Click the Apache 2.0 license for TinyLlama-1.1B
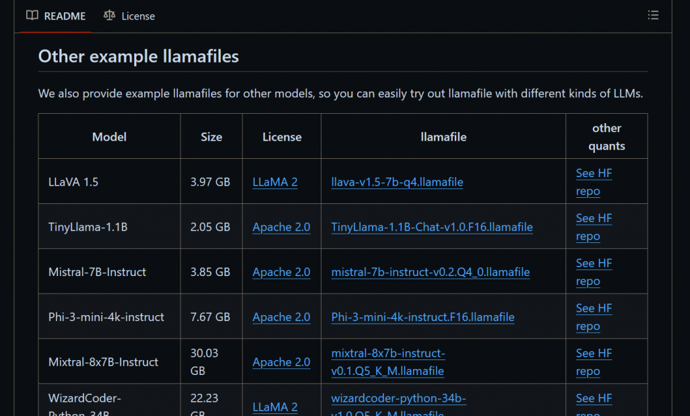This screenshot has width=690, height=416. (281, 227)
